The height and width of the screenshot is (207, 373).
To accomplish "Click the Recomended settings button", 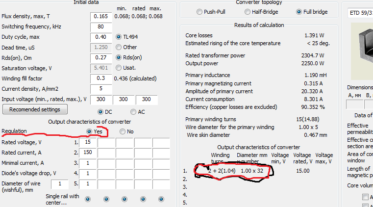I will (35, 109).
